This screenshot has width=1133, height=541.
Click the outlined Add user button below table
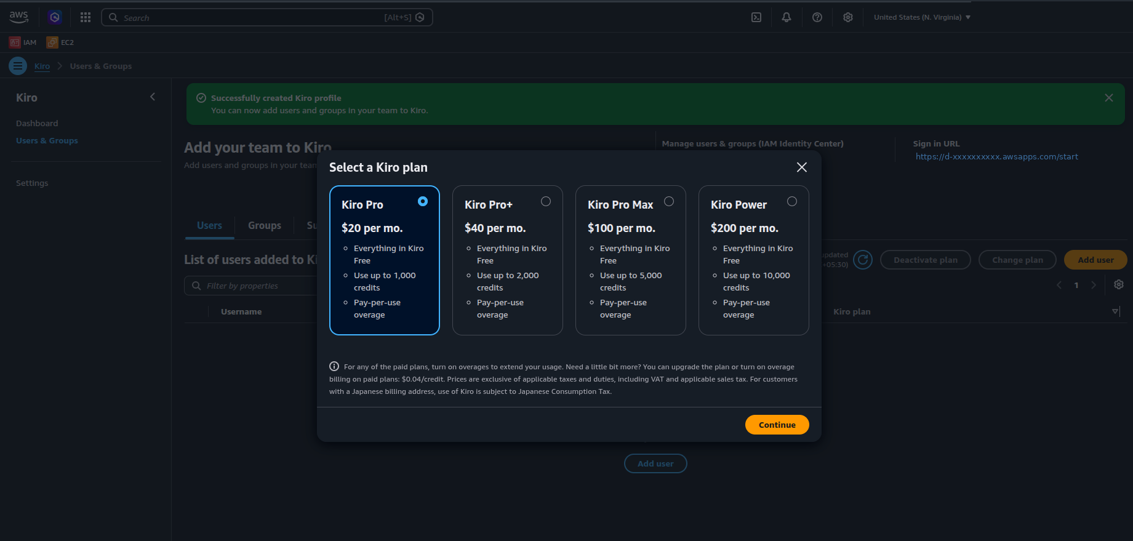pos(655,463)
